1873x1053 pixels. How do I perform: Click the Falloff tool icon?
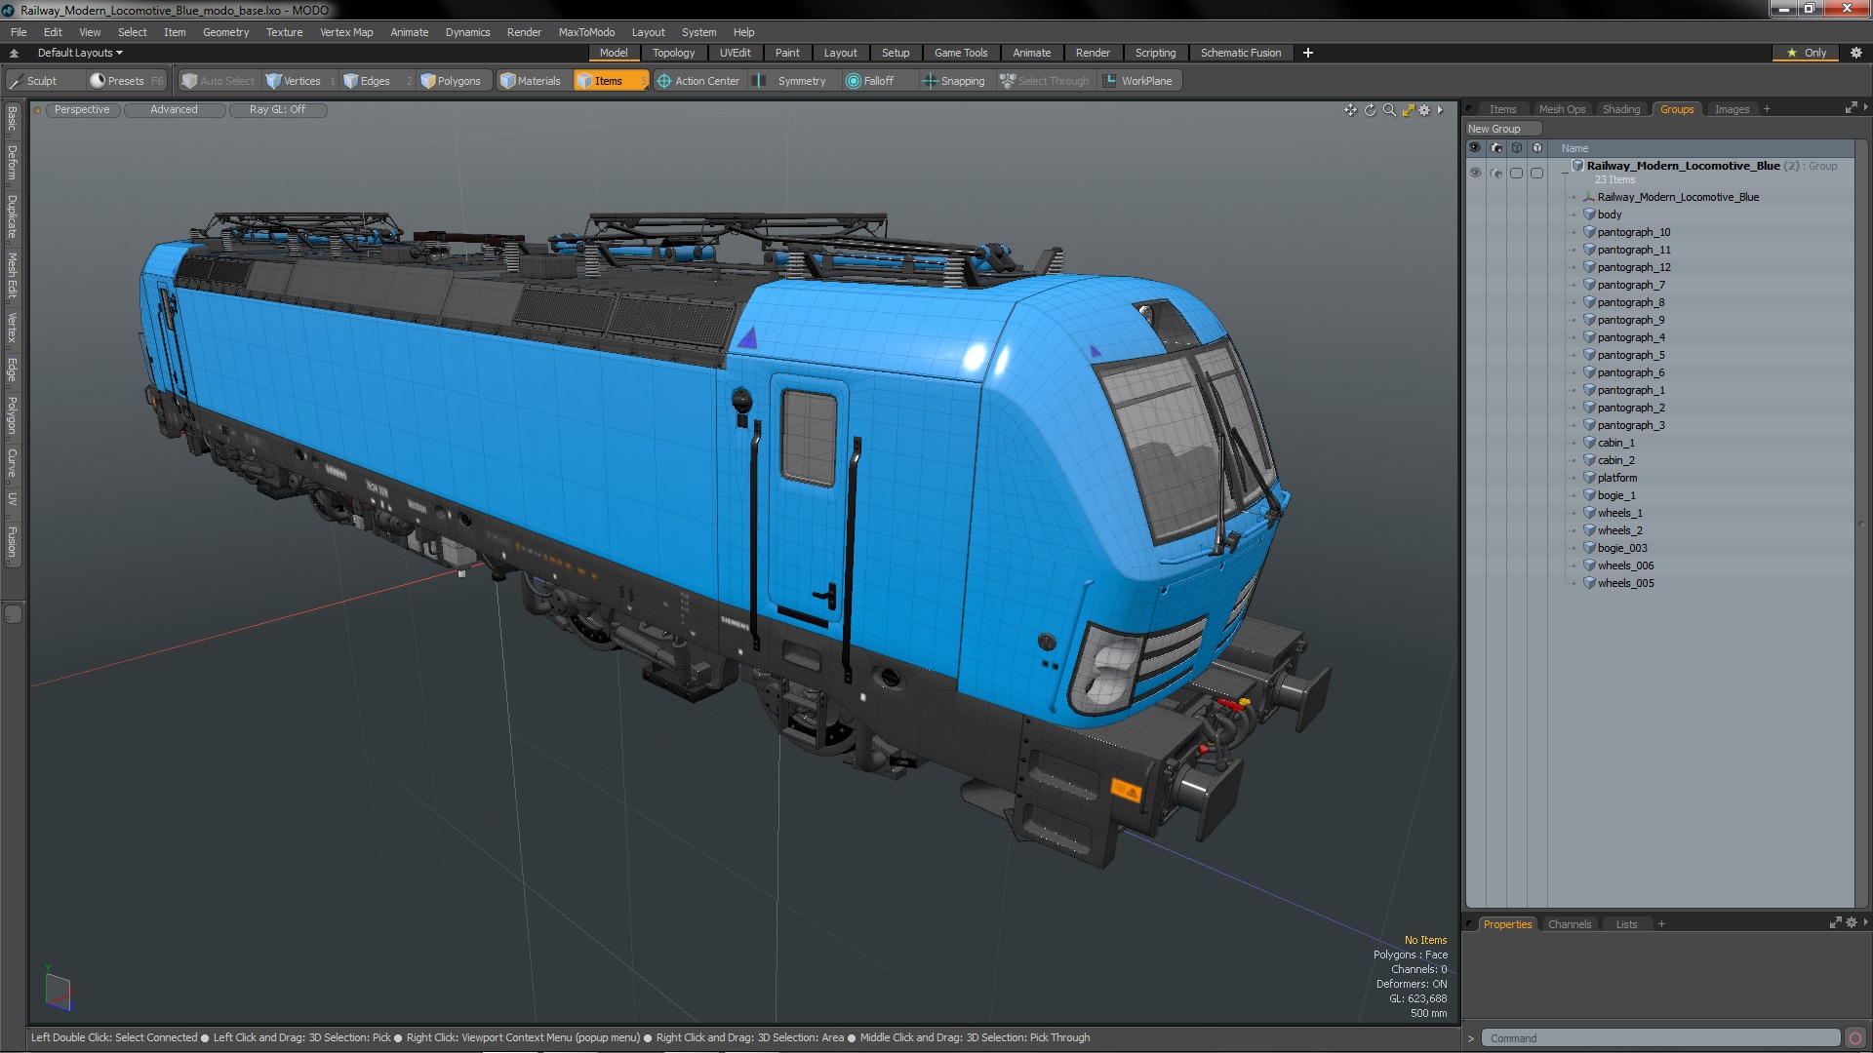(x=854, y=81)
